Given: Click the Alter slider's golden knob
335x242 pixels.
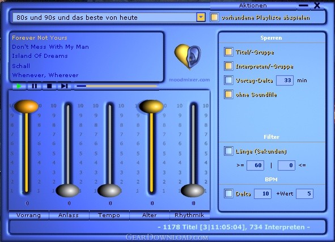Looking at the screenshot, I should [151, 106].
